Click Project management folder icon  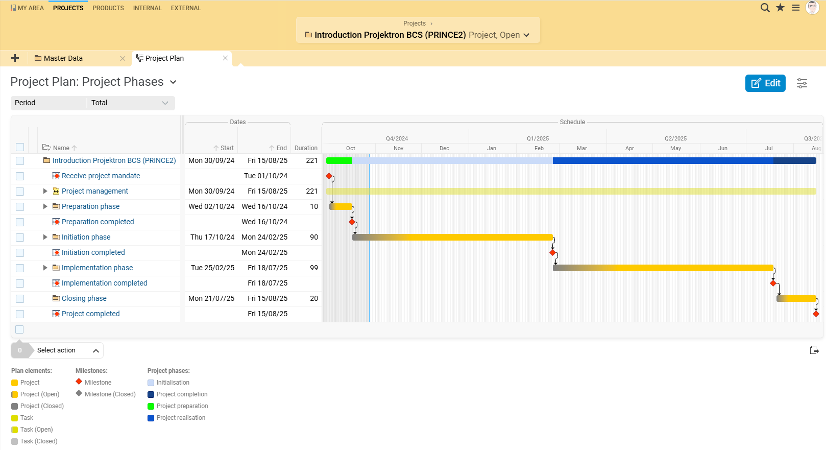point(56,191)
